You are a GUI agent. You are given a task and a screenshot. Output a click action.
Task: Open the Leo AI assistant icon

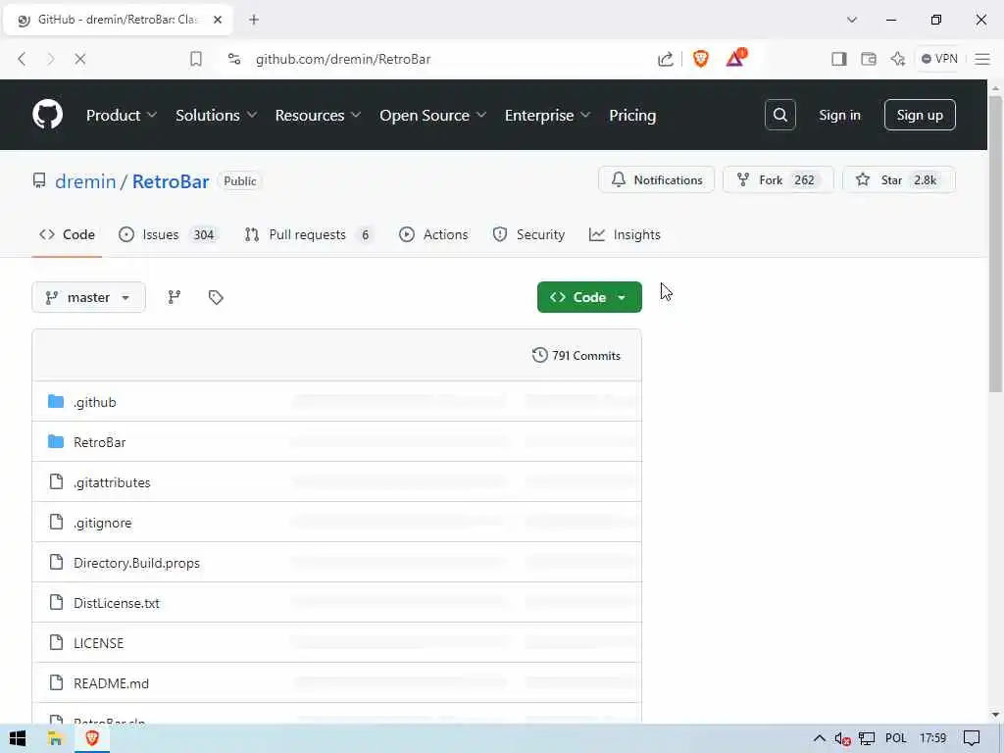(898, 59)
